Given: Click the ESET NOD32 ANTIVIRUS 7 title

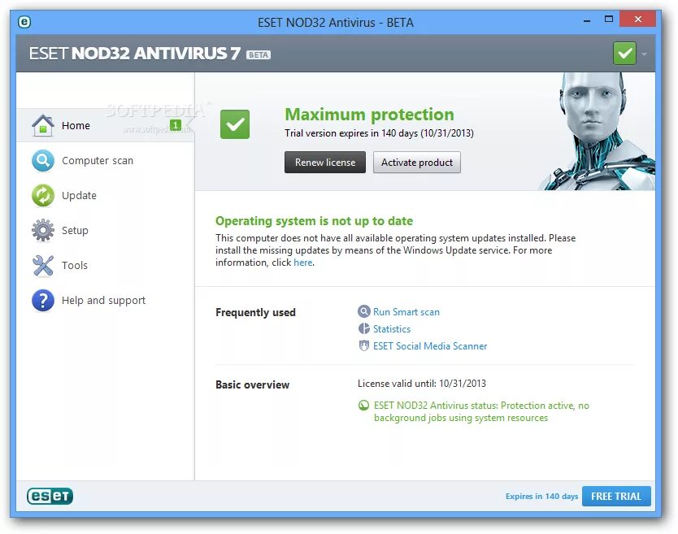Looking at the screenshot, I should click(134, 54).
